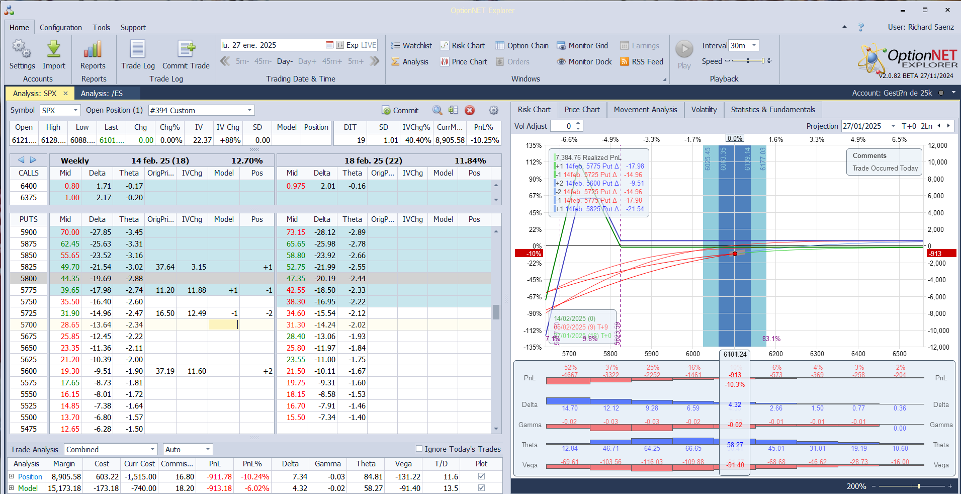Open the Watchlist window

[411, 46]
